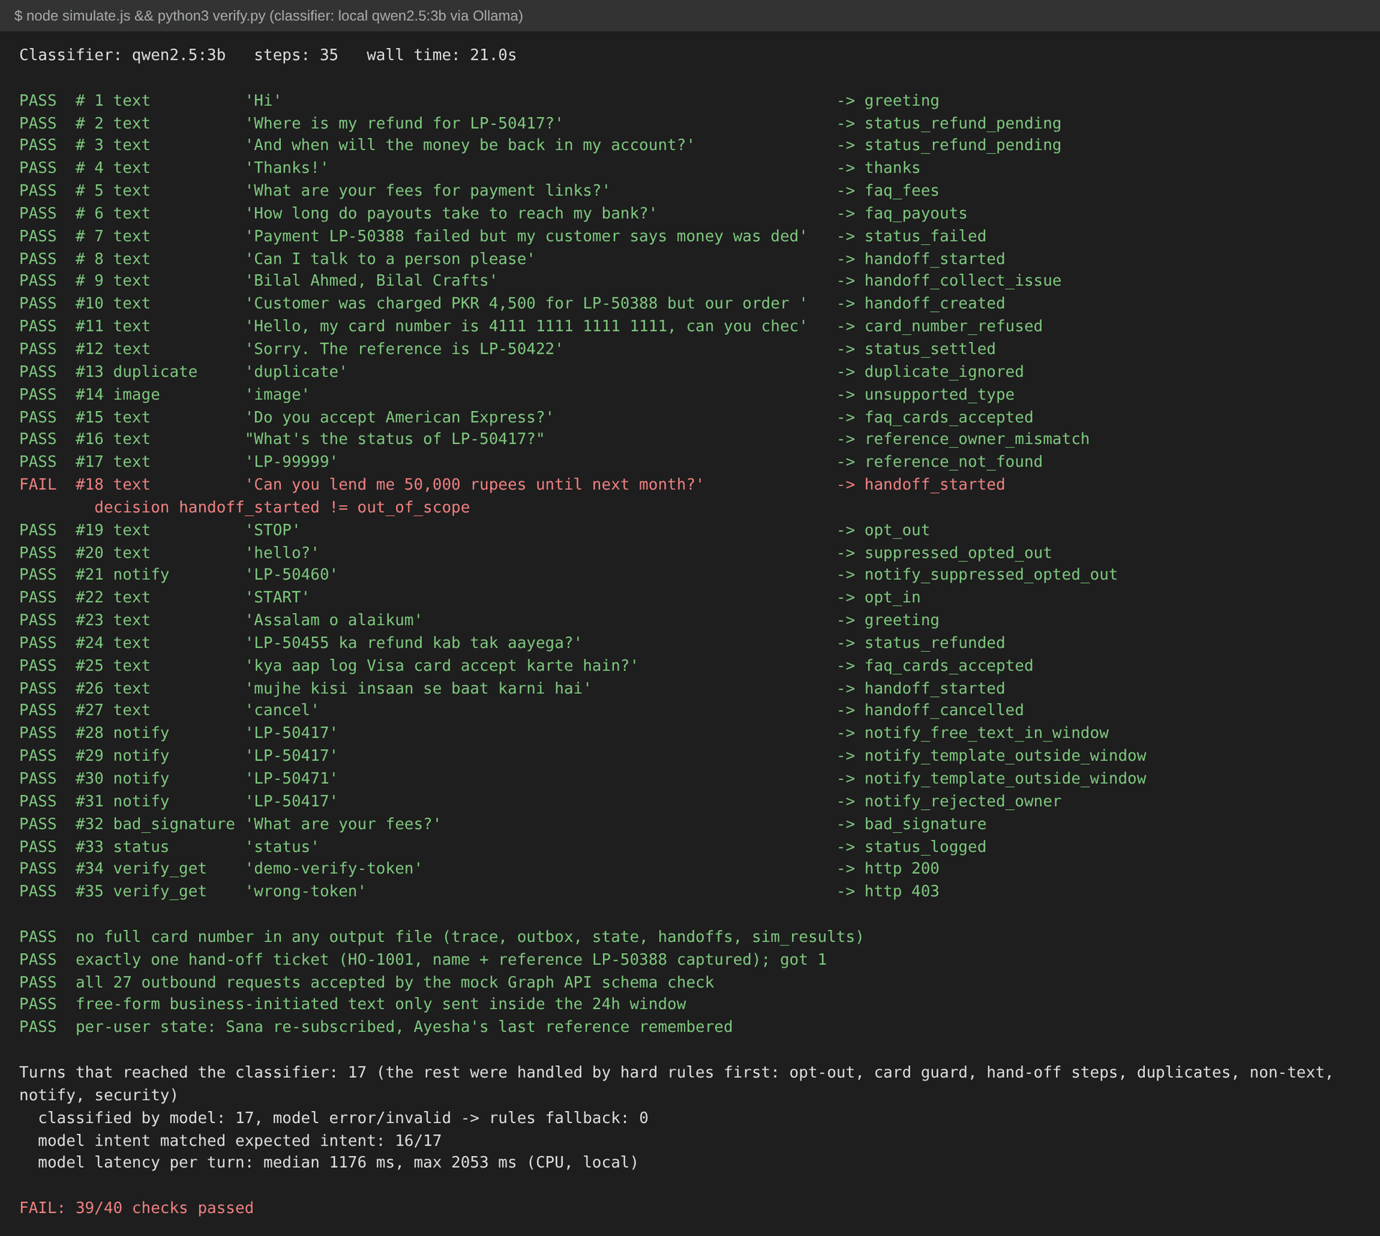
Task: Click the red FAIL label on row #18
Action: (37, 484)
